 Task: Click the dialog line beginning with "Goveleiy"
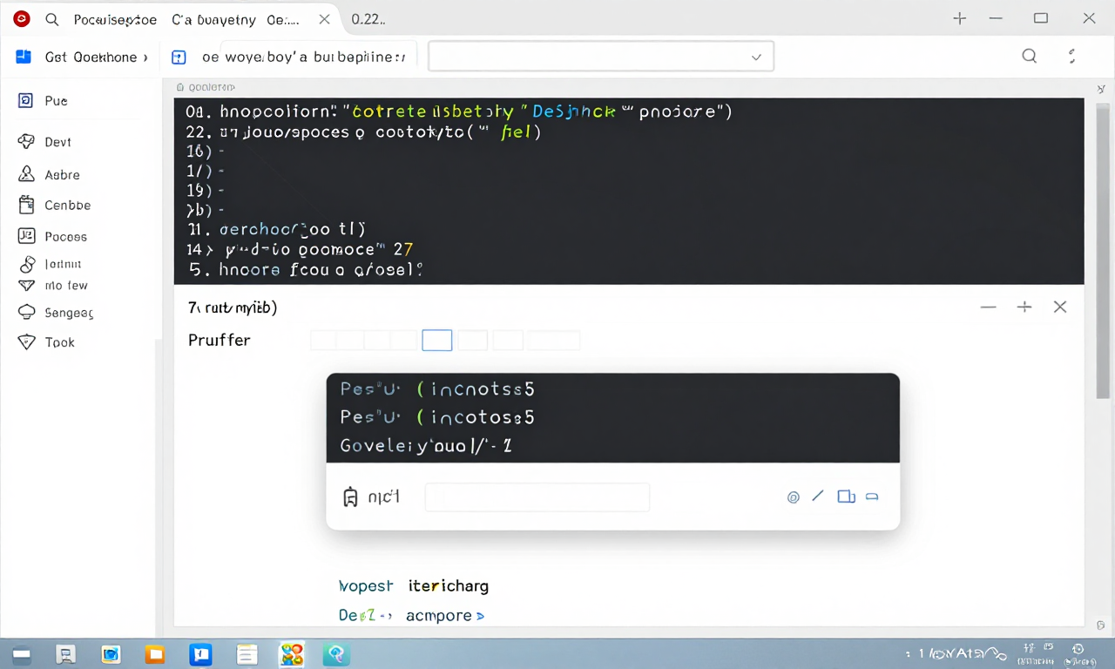pyautogui.click(x=426, y=446)
